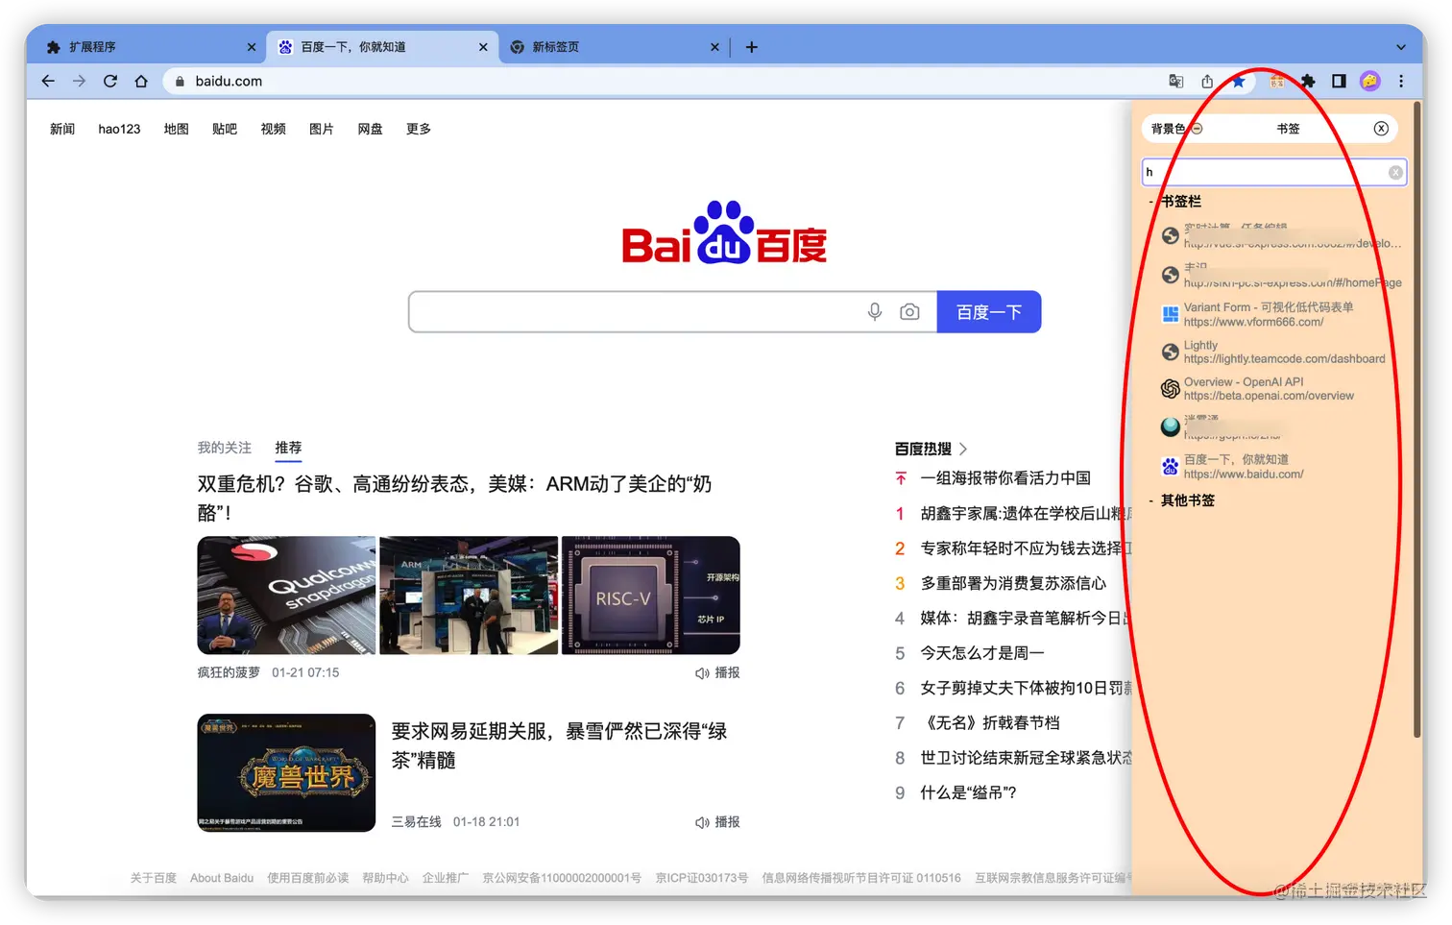Screen dimensions: 1452x925
Task: Open hot search 《无名》折戟春节档
Action: pyautogui.click(x=990, y=723)
